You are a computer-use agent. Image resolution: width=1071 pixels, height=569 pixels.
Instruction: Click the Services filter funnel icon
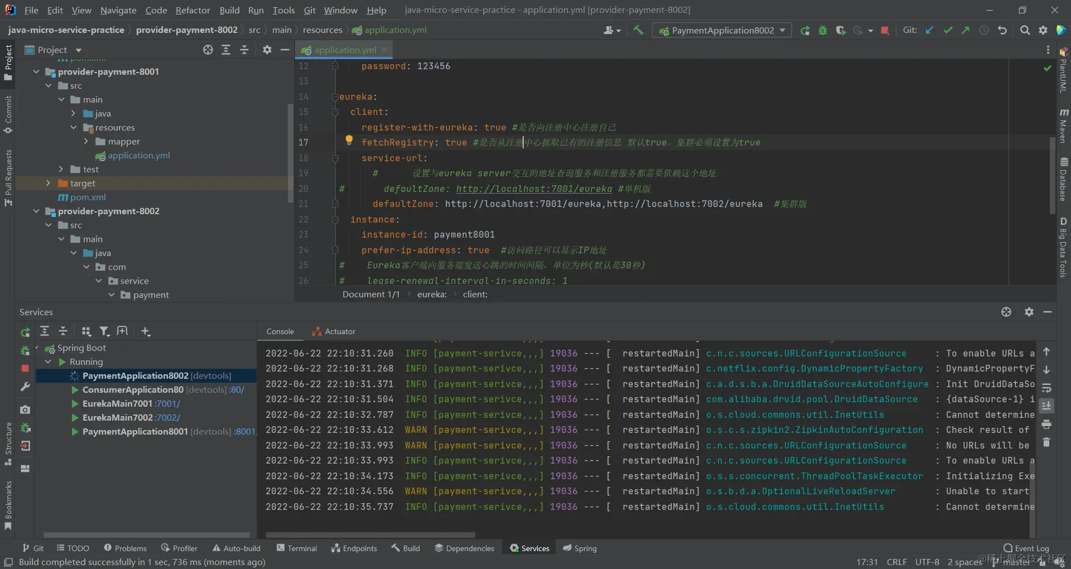pos(104,331)
